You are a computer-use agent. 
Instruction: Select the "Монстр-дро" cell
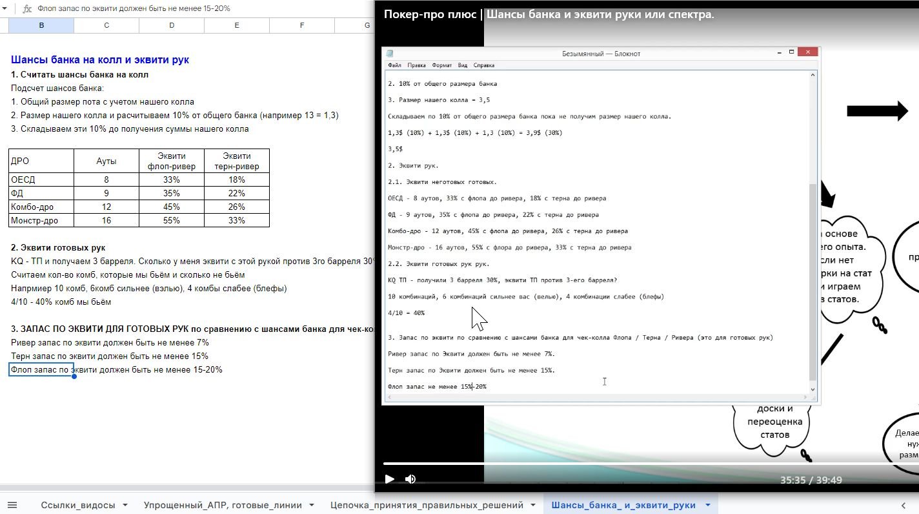tap(41, 220)
